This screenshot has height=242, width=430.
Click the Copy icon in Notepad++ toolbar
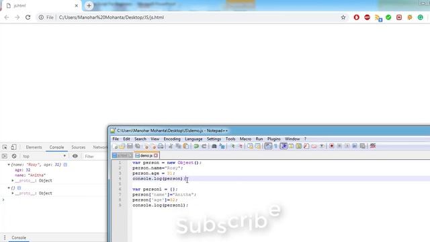178,147
